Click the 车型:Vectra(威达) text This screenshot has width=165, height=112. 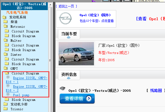114,53
